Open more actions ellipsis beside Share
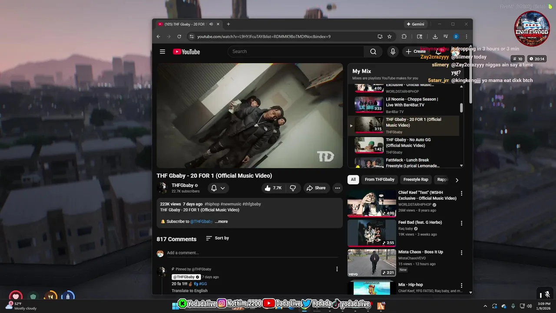The width and height of the screenshot is (556, 313). tap(338, 188)
